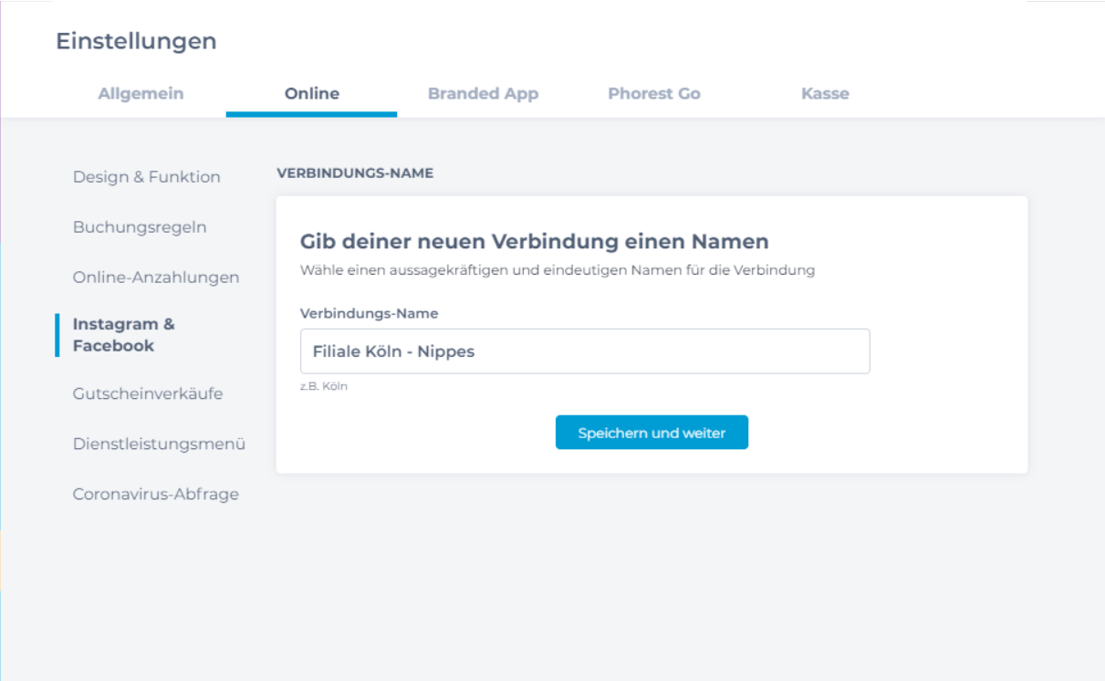
Task: Click the 'Wähle einen aussagekräftigen' description text
Action: (x=557, y=270)
